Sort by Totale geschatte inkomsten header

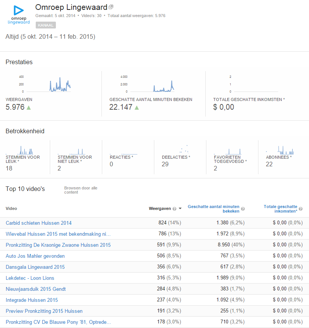coord(280,208)
